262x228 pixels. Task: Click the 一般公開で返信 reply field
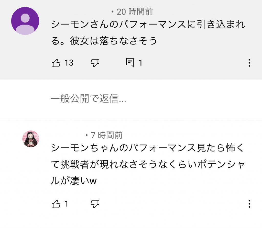pyautogui.click(x=89, y=99)
